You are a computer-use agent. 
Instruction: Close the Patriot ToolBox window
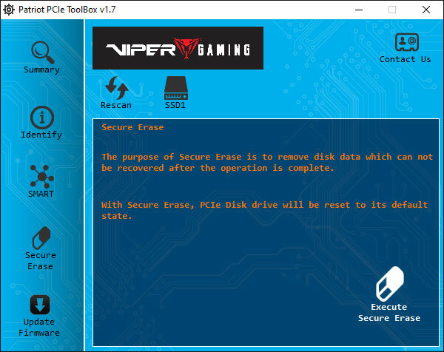coord(426,10)
